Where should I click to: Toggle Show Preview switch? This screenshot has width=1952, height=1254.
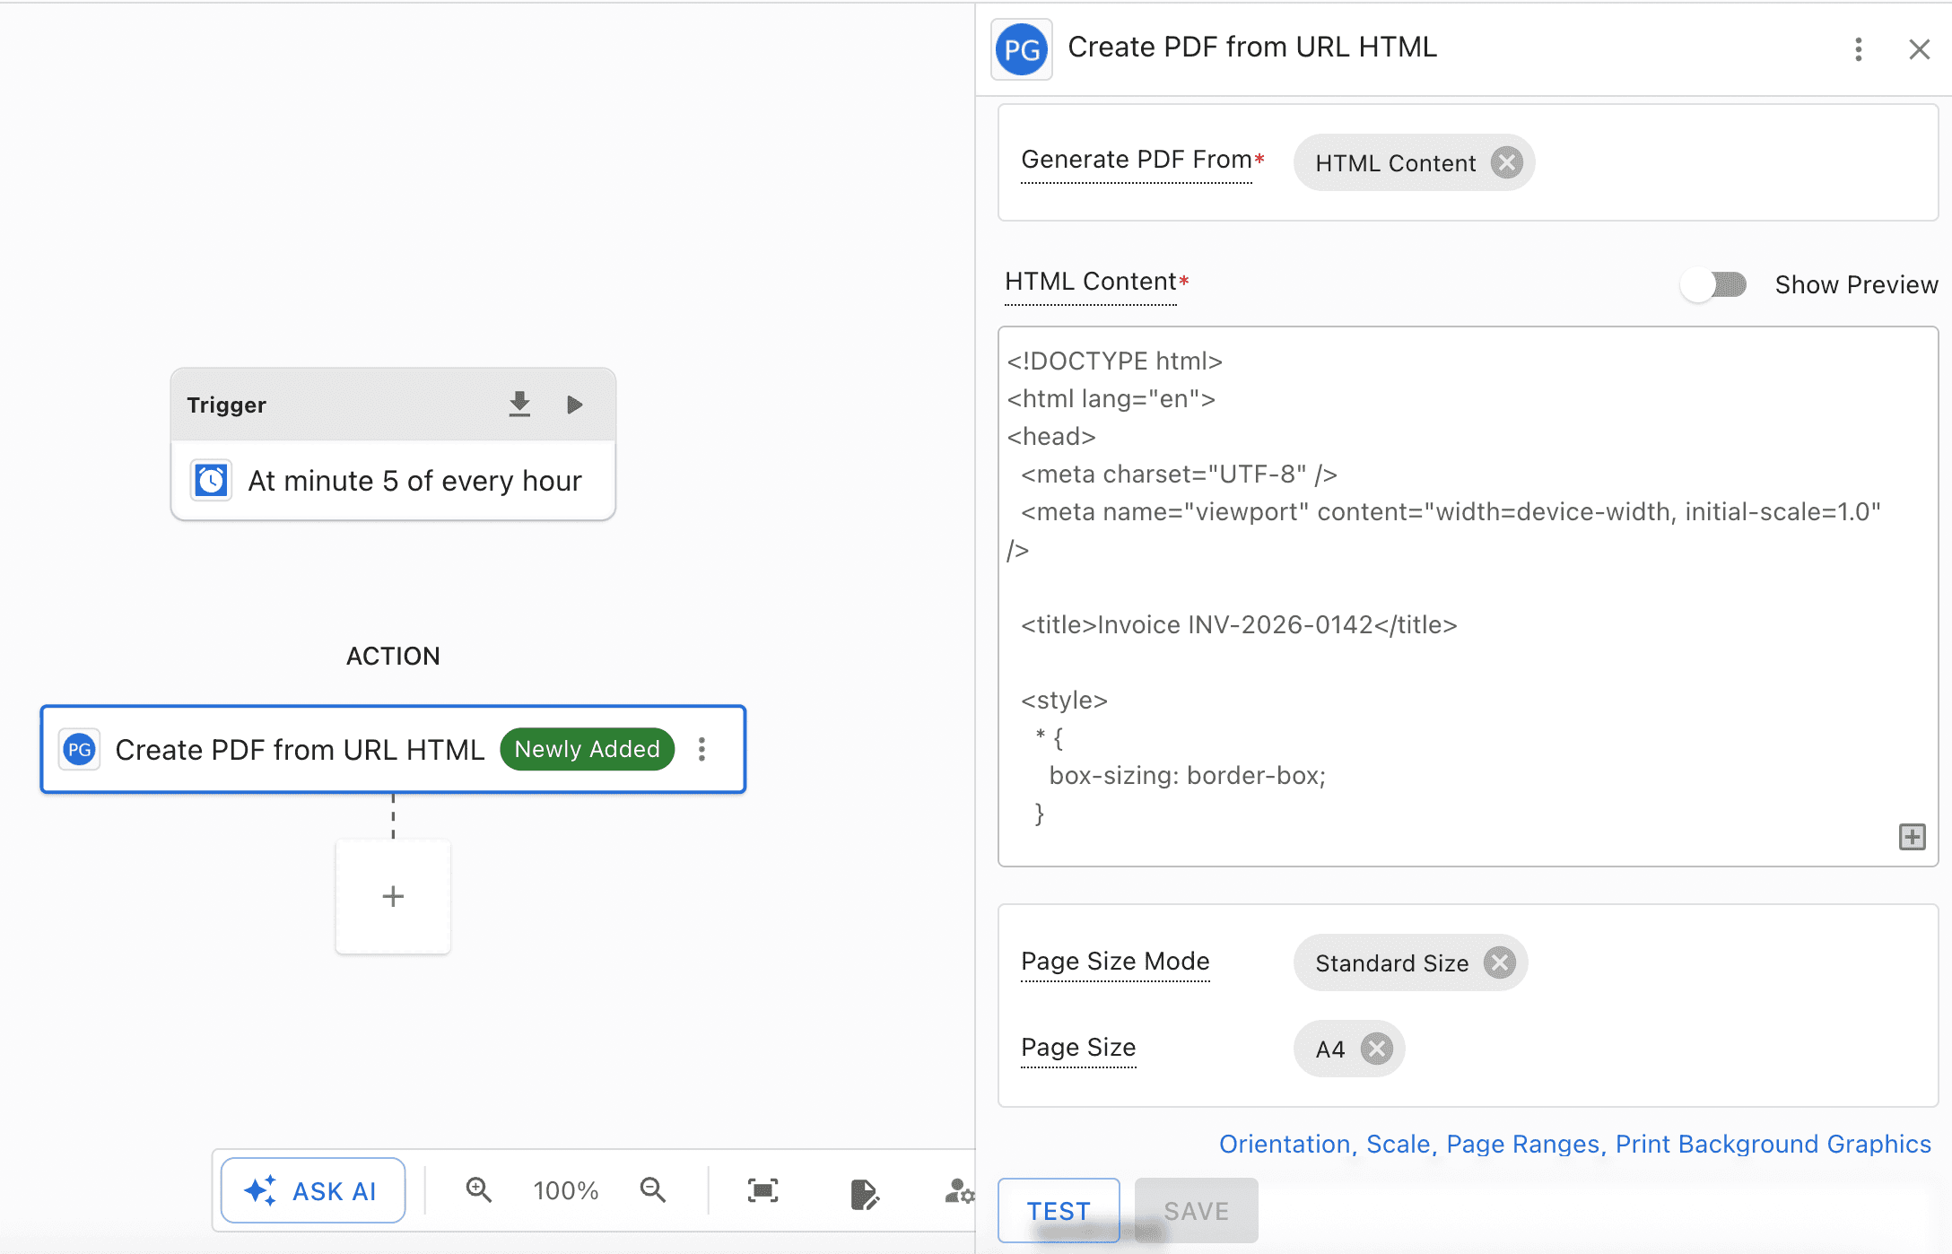click(x=1713, y=285)
